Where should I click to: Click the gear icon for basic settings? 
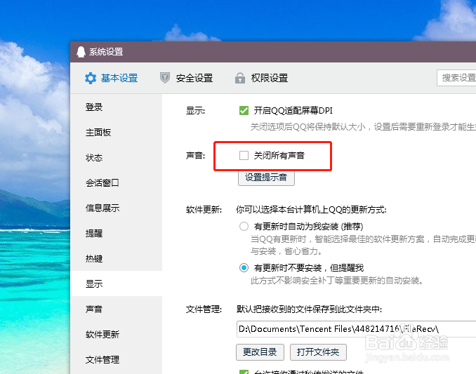91,79
